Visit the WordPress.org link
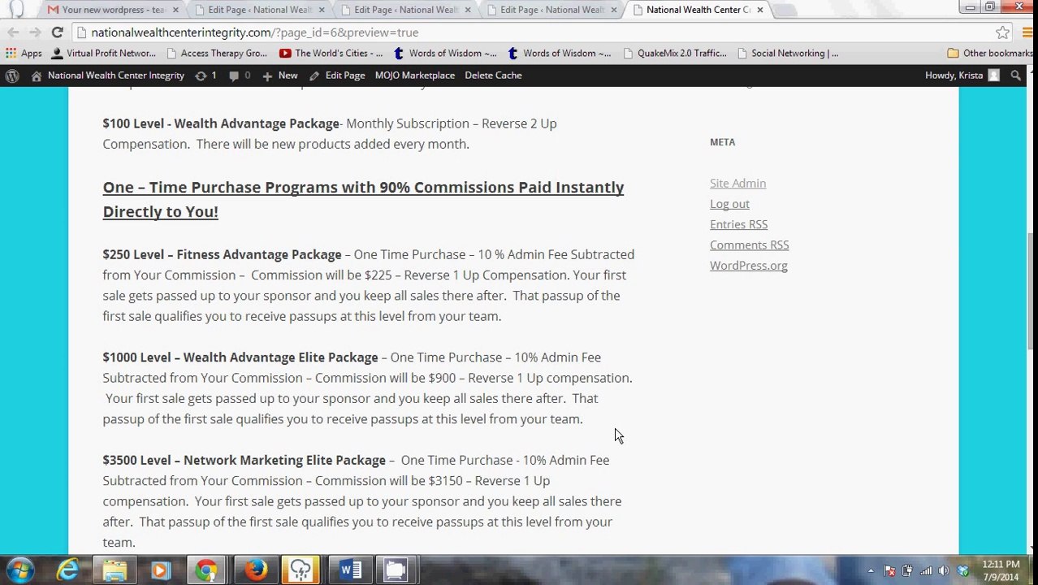Screen dimensions: 1038x585 tap(748, 266)
